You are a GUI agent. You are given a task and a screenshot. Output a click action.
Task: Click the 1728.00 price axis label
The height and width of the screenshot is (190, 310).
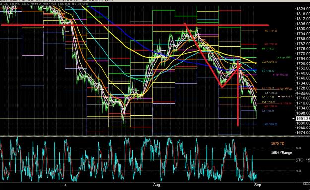(x=303, y=88)
